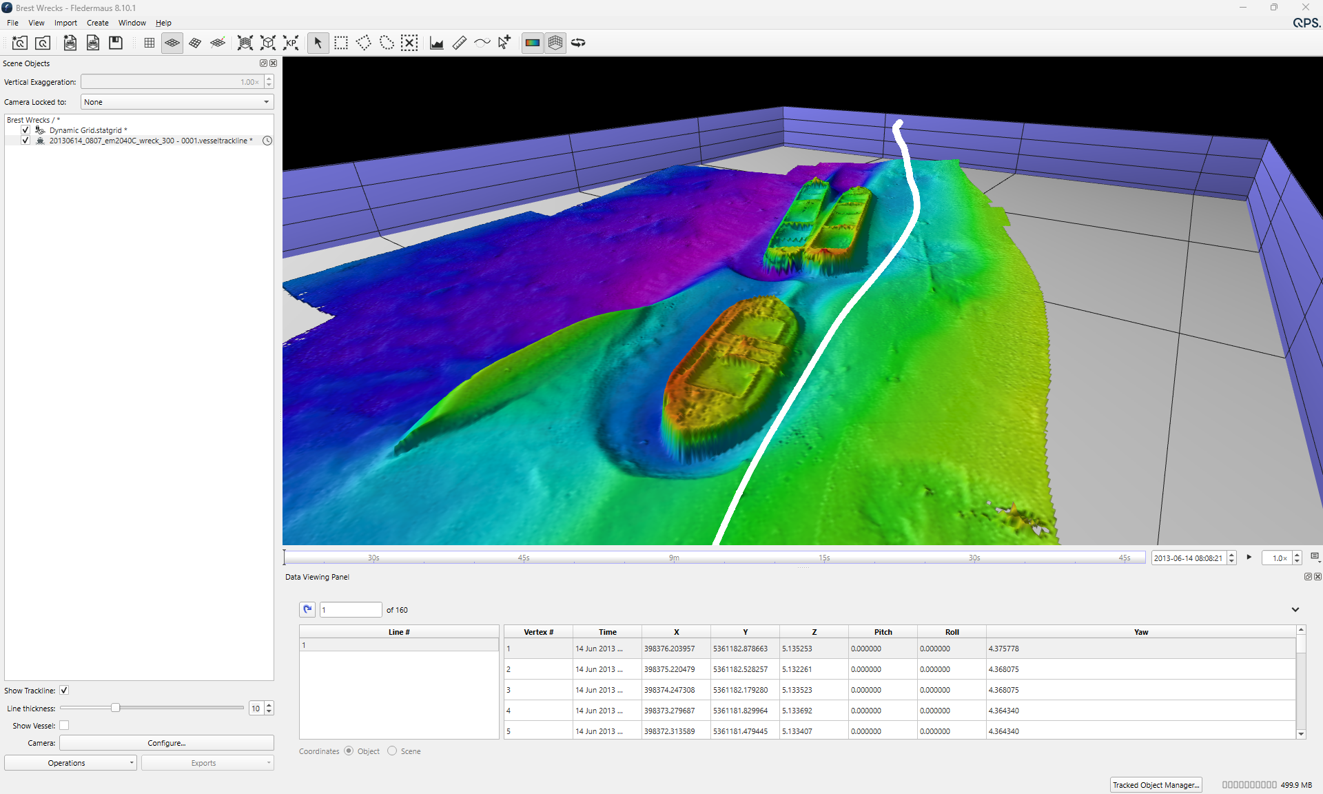Open the Create menu
The width and height of the screenshot is (1323, 794).
[x=97, y=23]
